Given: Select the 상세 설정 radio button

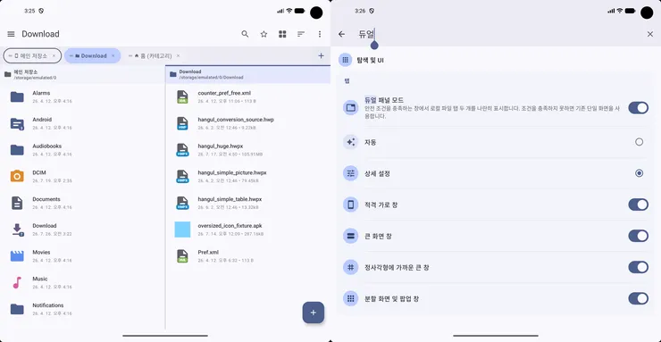Looking at the screenshot, I should tap(639, 173).
